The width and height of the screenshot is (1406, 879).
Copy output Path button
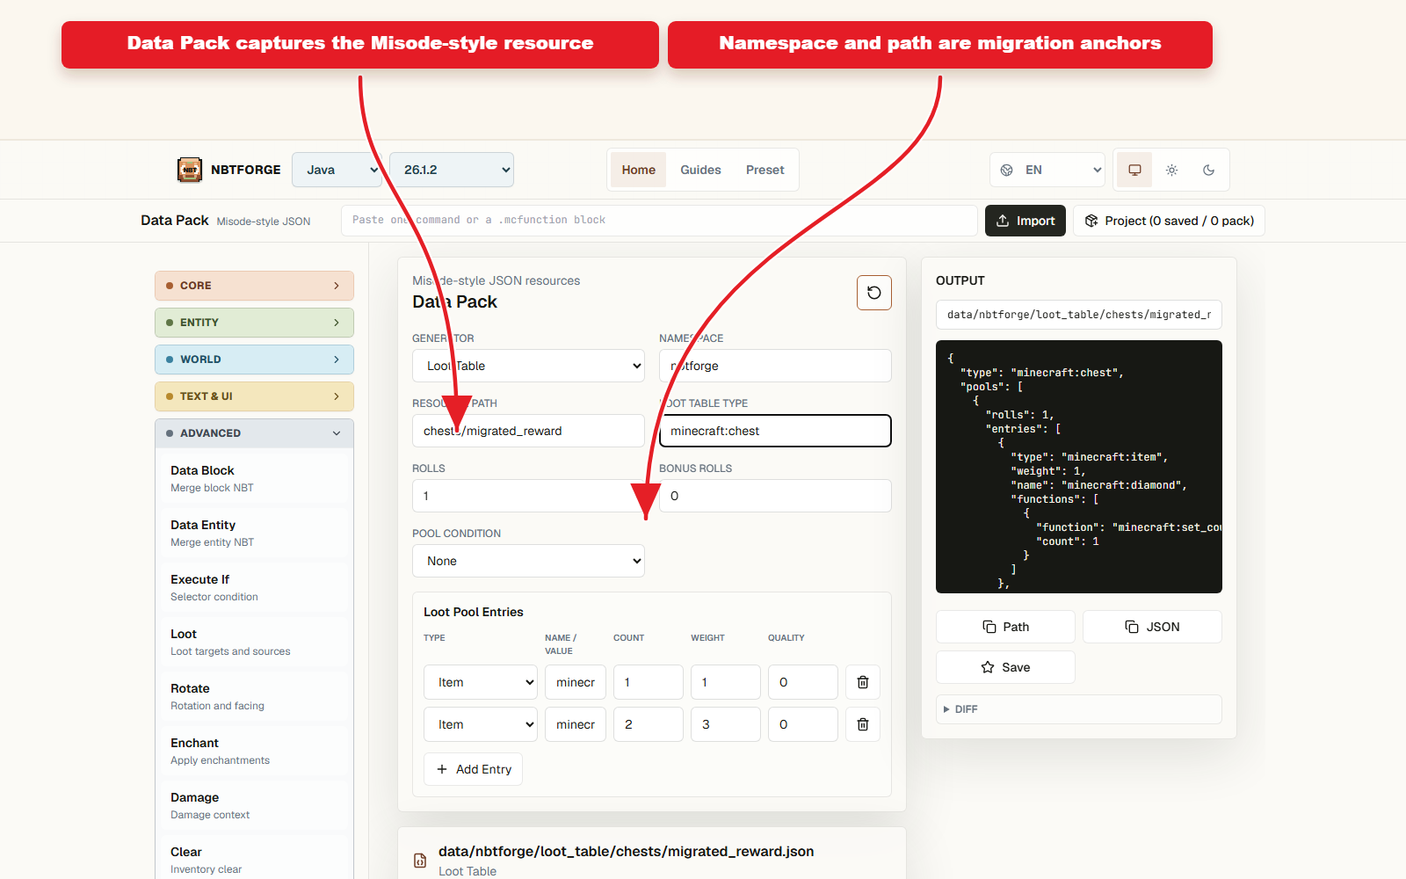click(1005, 627)
